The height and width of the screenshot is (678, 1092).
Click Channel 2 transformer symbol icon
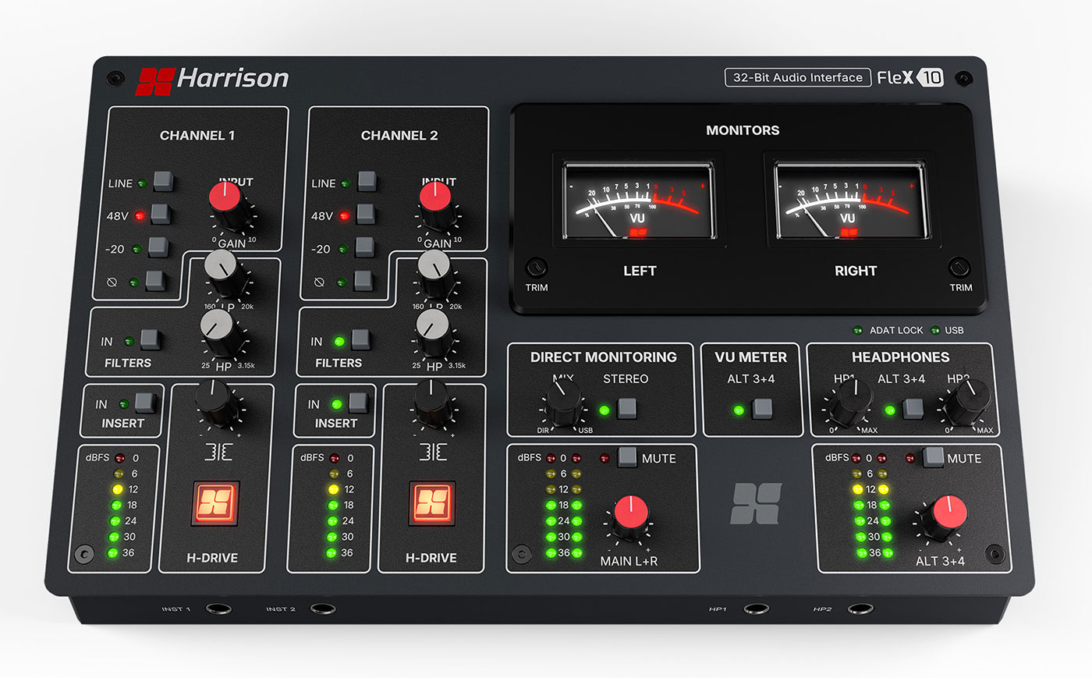(433, 452)
